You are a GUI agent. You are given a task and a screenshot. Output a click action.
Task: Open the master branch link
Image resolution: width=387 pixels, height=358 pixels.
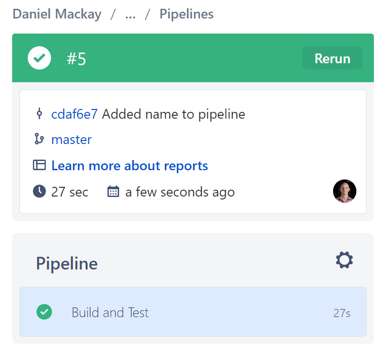[71, 140]
